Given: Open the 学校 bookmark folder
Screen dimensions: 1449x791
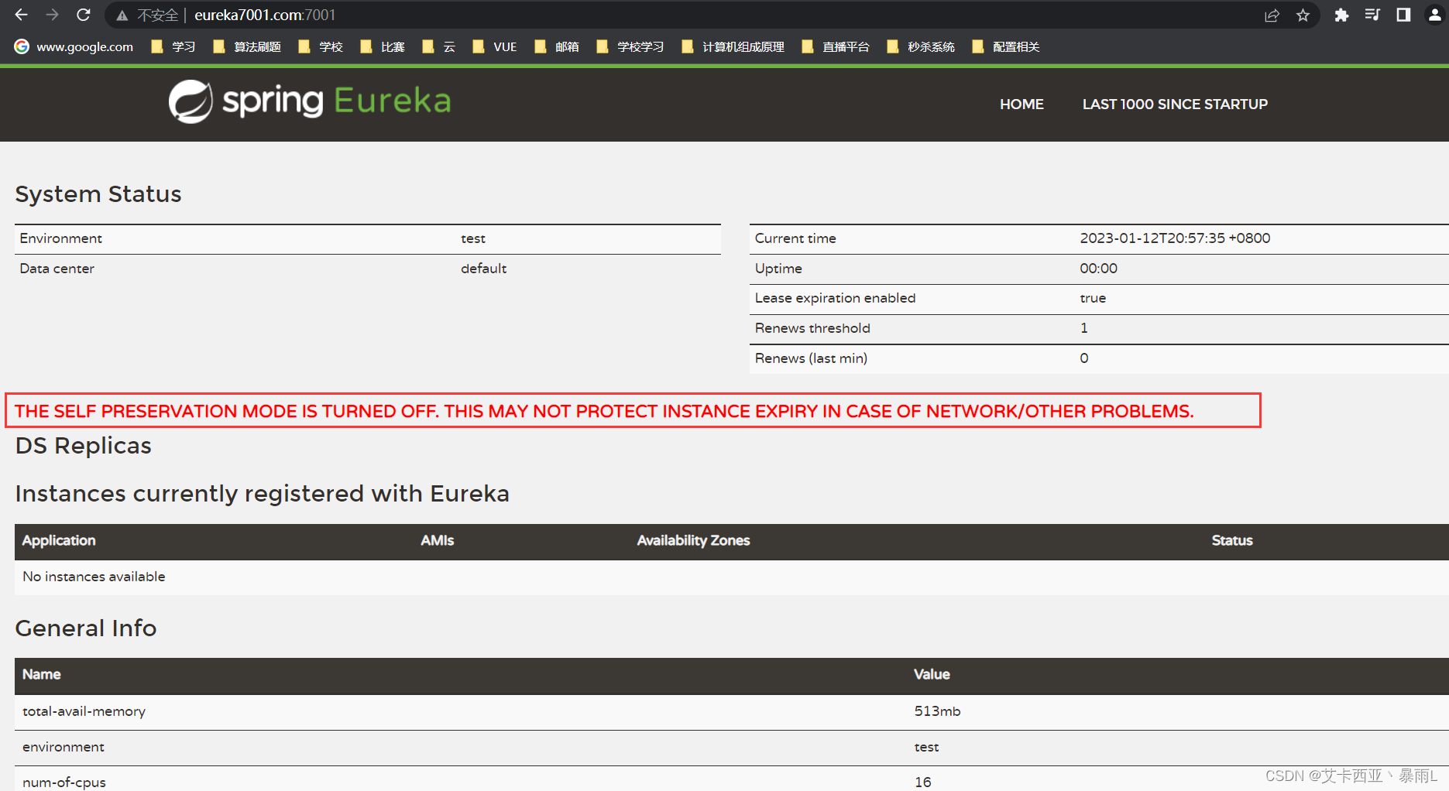Looking at the screenshot, I should (x=321, y=46).
